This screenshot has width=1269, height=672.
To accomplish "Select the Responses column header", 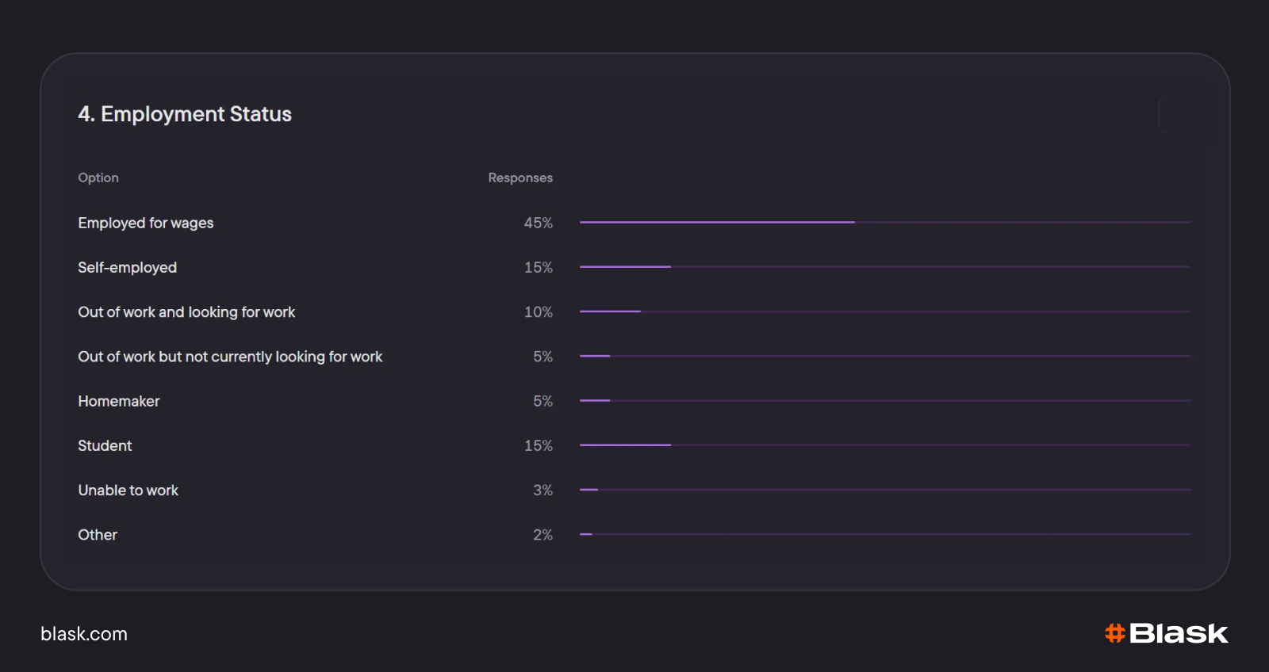I will 519,178.
